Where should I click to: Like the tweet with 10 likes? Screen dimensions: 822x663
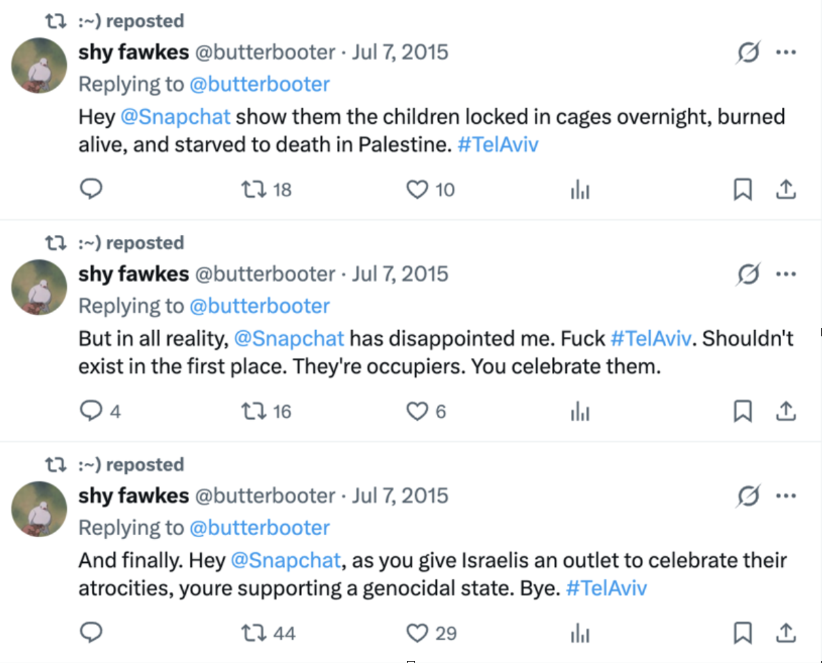[x=416, y=189]
